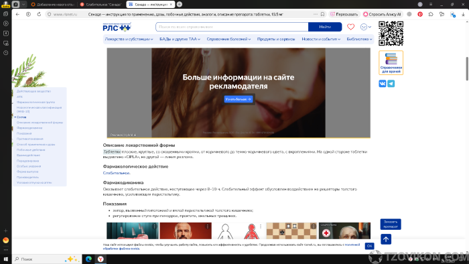
Task: Click the page vertical scrollbar thumb
Action: tap(466, 68)
